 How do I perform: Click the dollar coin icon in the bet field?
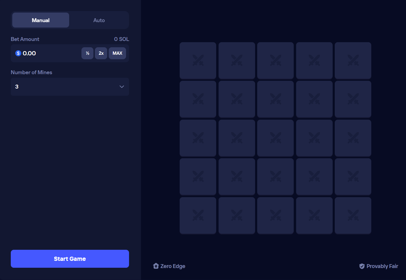click(x=18, y=53)
